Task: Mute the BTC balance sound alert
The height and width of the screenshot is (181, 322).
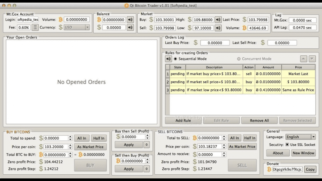Action: (130, 20)
